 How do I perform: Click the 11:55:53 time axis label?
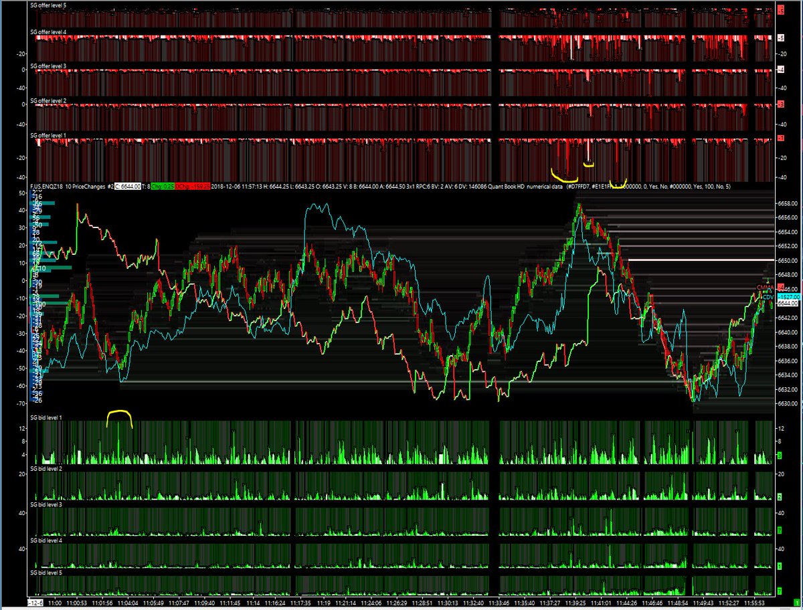click(753, 603)
